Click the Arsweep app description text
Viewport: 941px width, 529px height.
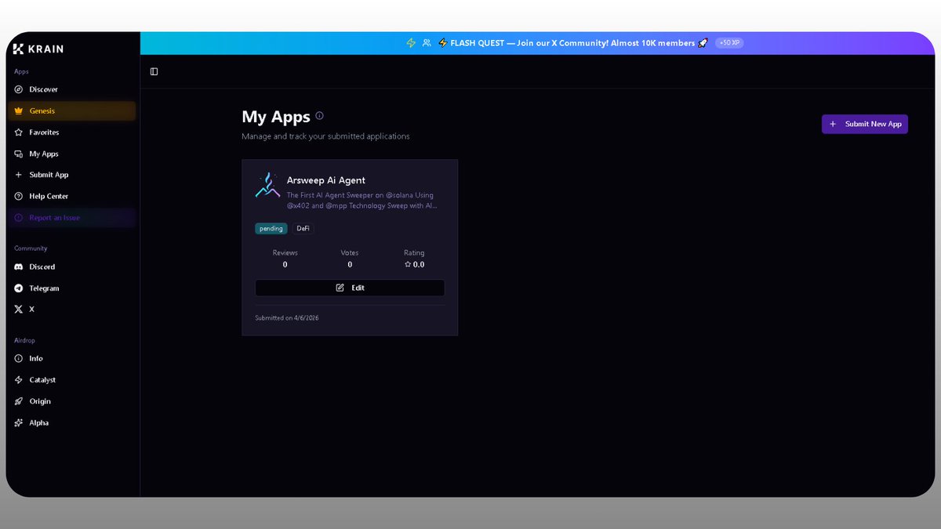[x=362, y=200]
